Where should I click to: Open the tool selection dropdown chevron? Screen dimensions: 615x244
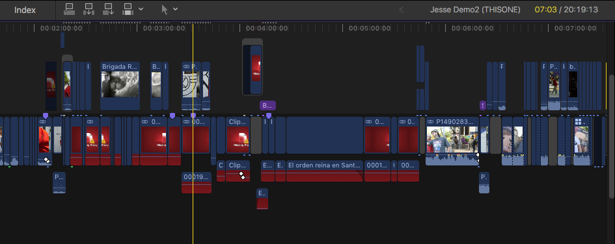tap(175, 9)
